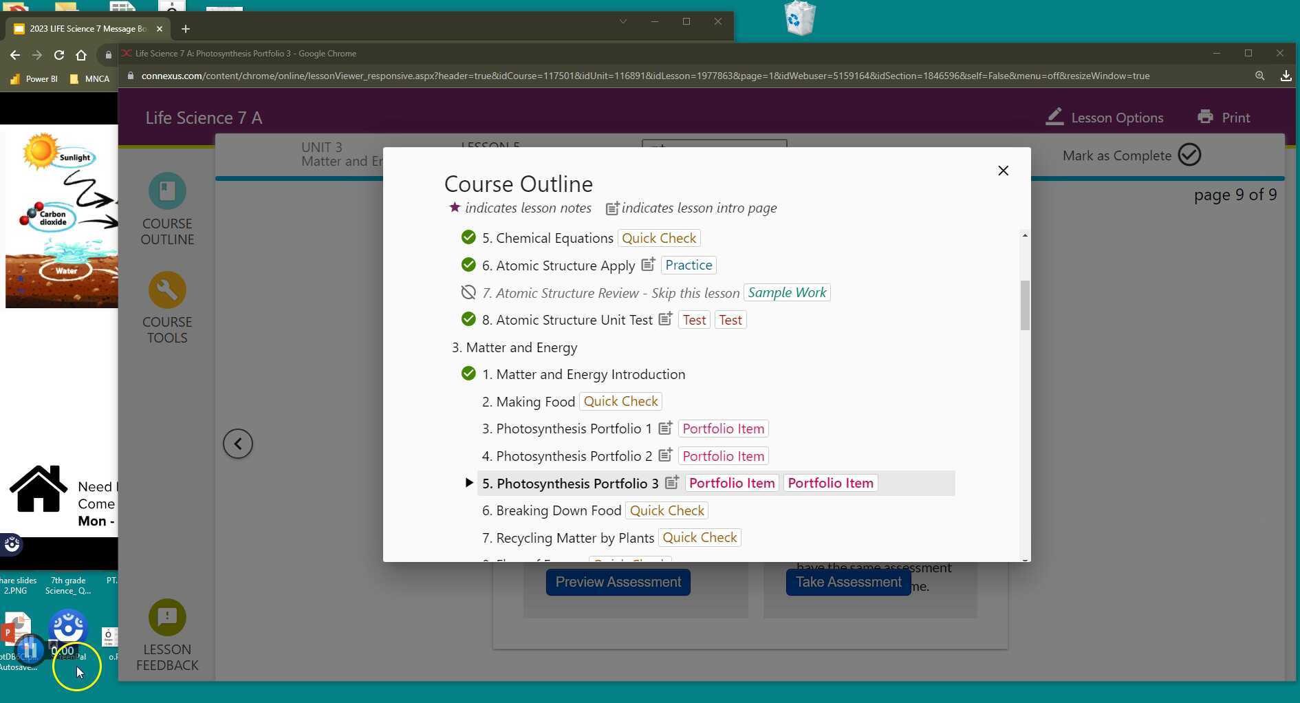Open the Course Tools wrench icon

tap(167, 290)
